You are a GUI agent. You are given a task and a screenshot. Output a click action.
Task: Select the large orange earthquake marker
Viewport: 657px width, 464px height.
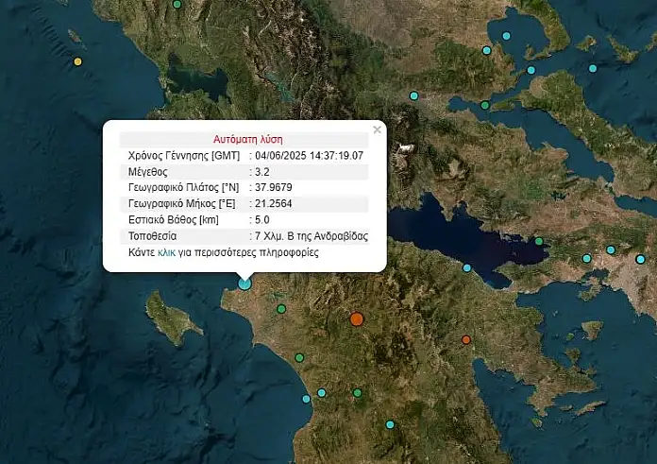click(x=357, y=319)
